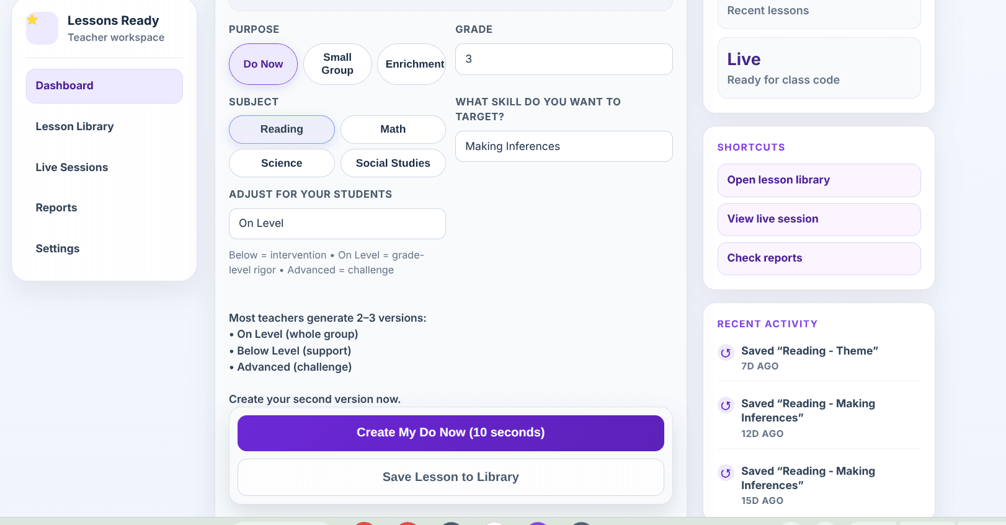The image size is (1006, 525).
Task: Select the Small Group purpose option
Action: 337,64
